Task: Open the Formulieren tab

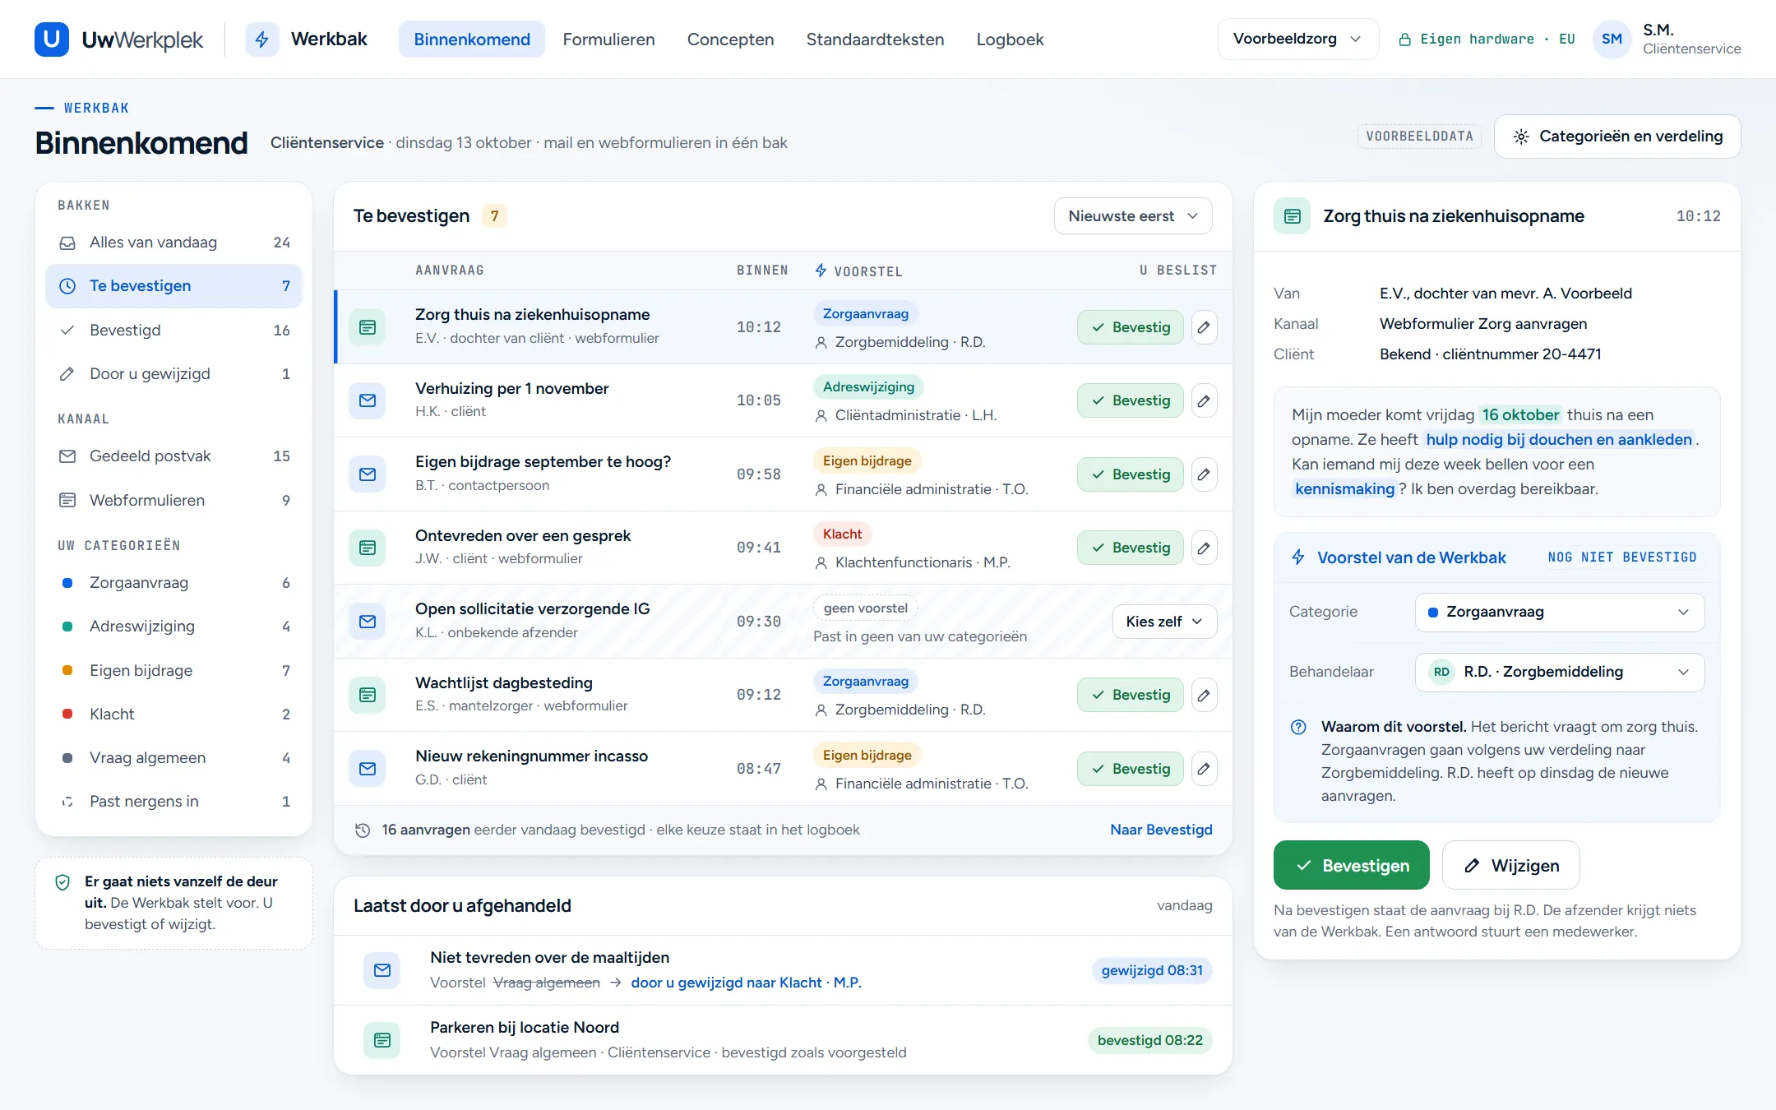Action: pyautogui.click(x=608, y=39)
